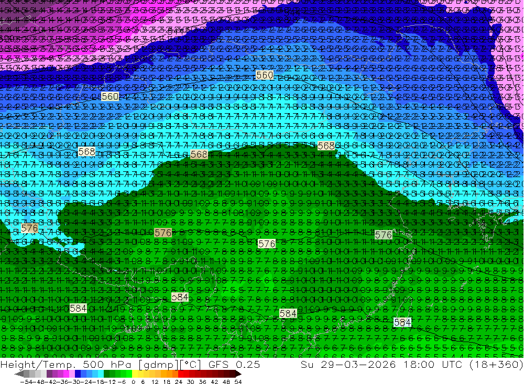
Task: Click the '18:00 UTC' time text
Action: (434, 365)
